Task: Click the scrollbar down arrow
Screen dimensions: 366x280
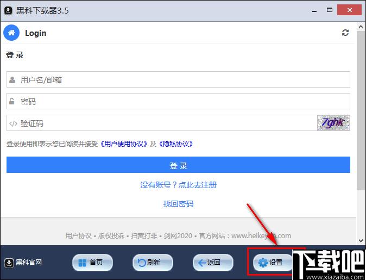Action: tap(361, 241)
